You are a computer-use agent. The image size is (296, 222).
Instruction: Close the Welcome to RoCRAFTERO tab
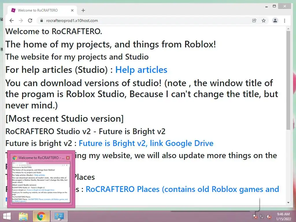coord(72,10)
